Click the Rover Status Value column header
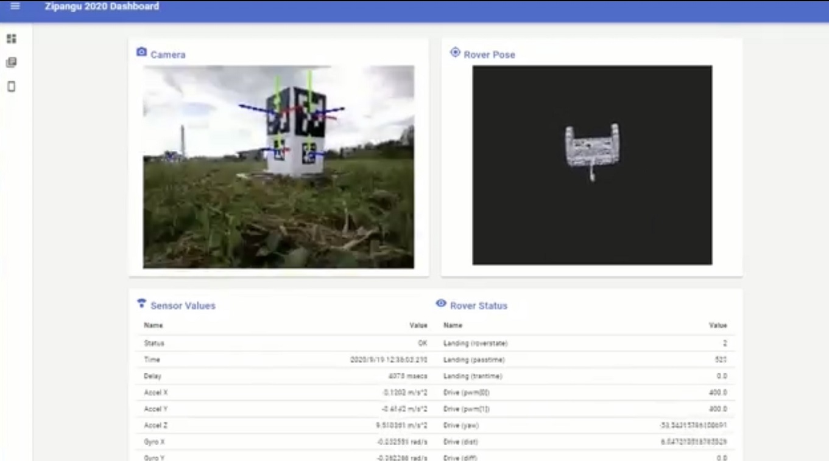This screenshot has height=461, width=829. pos(718,325)
